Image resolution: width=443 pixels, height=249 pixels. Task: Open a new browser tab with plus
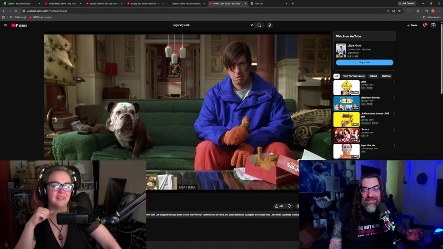point(293,3)
